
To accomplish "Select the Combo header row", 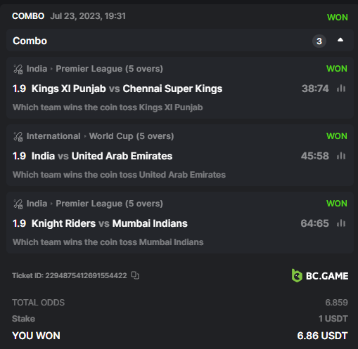I will 180,40.
